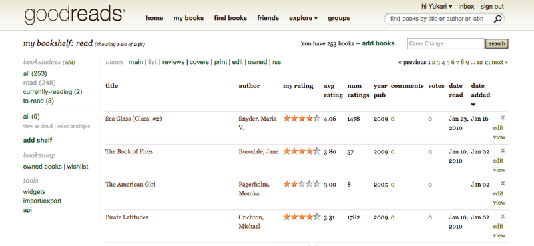534x246 pixels.
Task: Edit bookshelves via the (edit) link
Action: click(69, 62)
